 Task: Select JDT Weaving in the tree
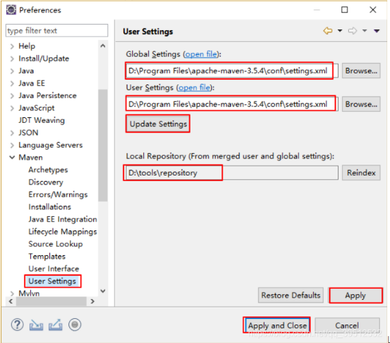(42, 121)
